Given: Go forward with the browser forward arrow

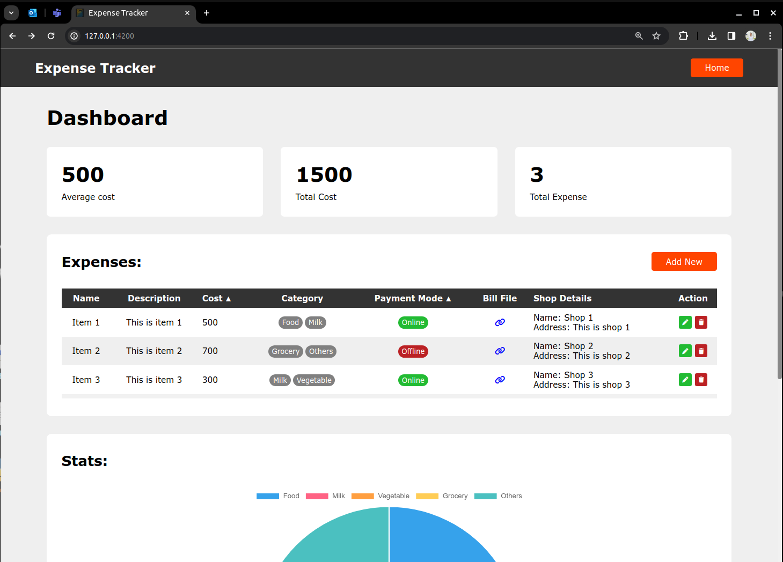Looking at the screenshot, I should pos(32,36).
